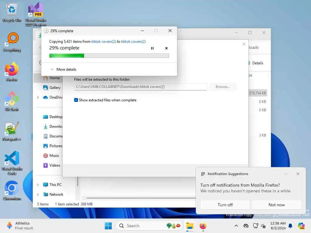The width and height of the screenshot is (311, 233).
Task: Expand the OneDrive tree node
Action: coord(38,97)
